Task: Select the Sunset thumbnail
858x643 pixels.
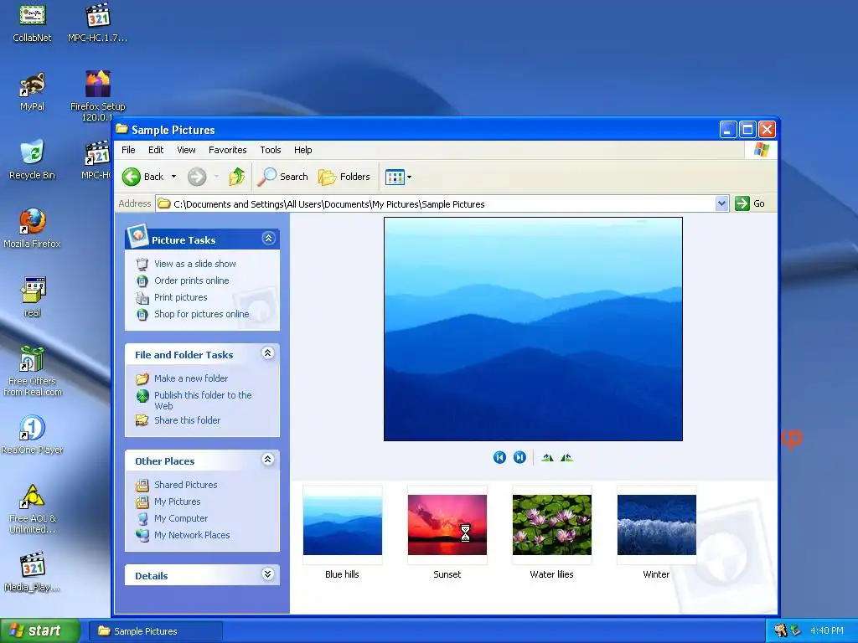Action: click(447, 525)
